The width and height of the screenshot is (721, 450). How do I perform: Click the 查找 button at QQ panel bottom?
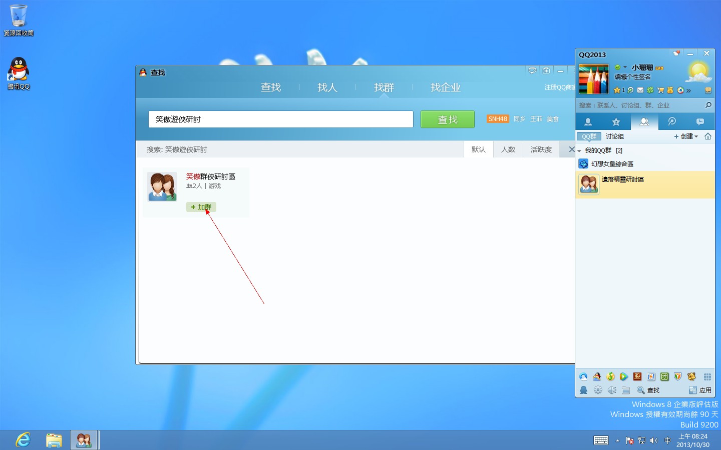click(x=648, y=390)
